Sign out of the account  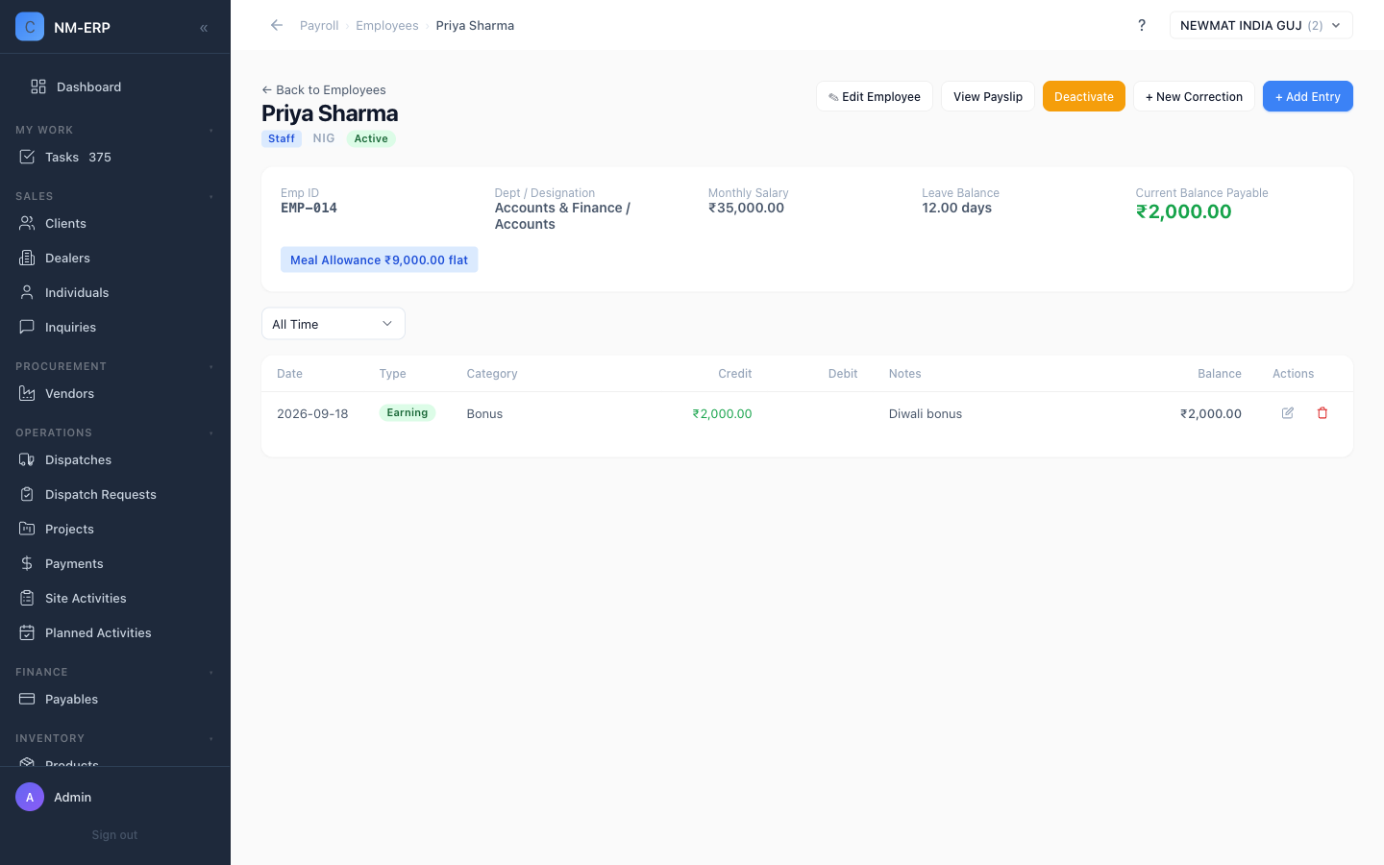coord(114,835)
